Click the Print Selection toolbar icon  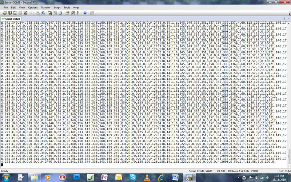55,13
